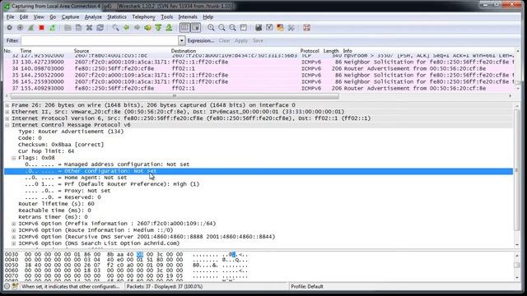Screen dimensions: 527x296
Task: Click the Expression... button
Action: click(201, 40)
